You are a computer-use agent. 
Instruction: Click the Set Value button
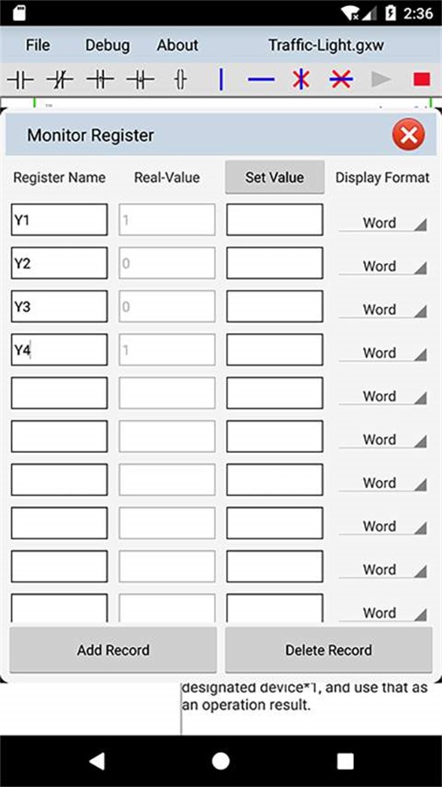[274, 178]
